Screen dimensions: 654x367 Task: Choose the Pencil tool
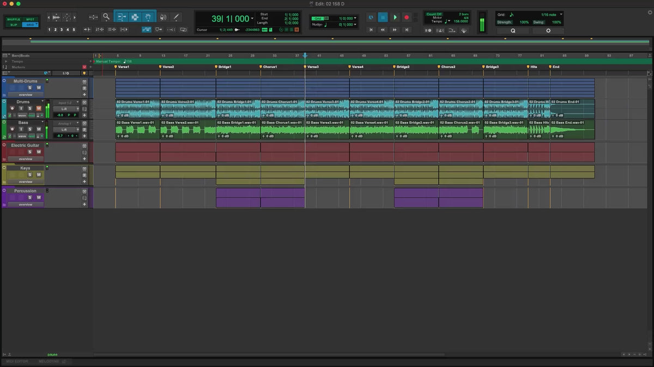pyautogui.click(x=176, y=17)
